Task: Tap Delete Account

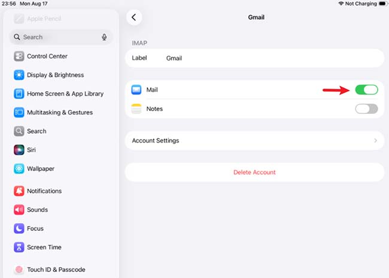Action: (x=254, y=172)
